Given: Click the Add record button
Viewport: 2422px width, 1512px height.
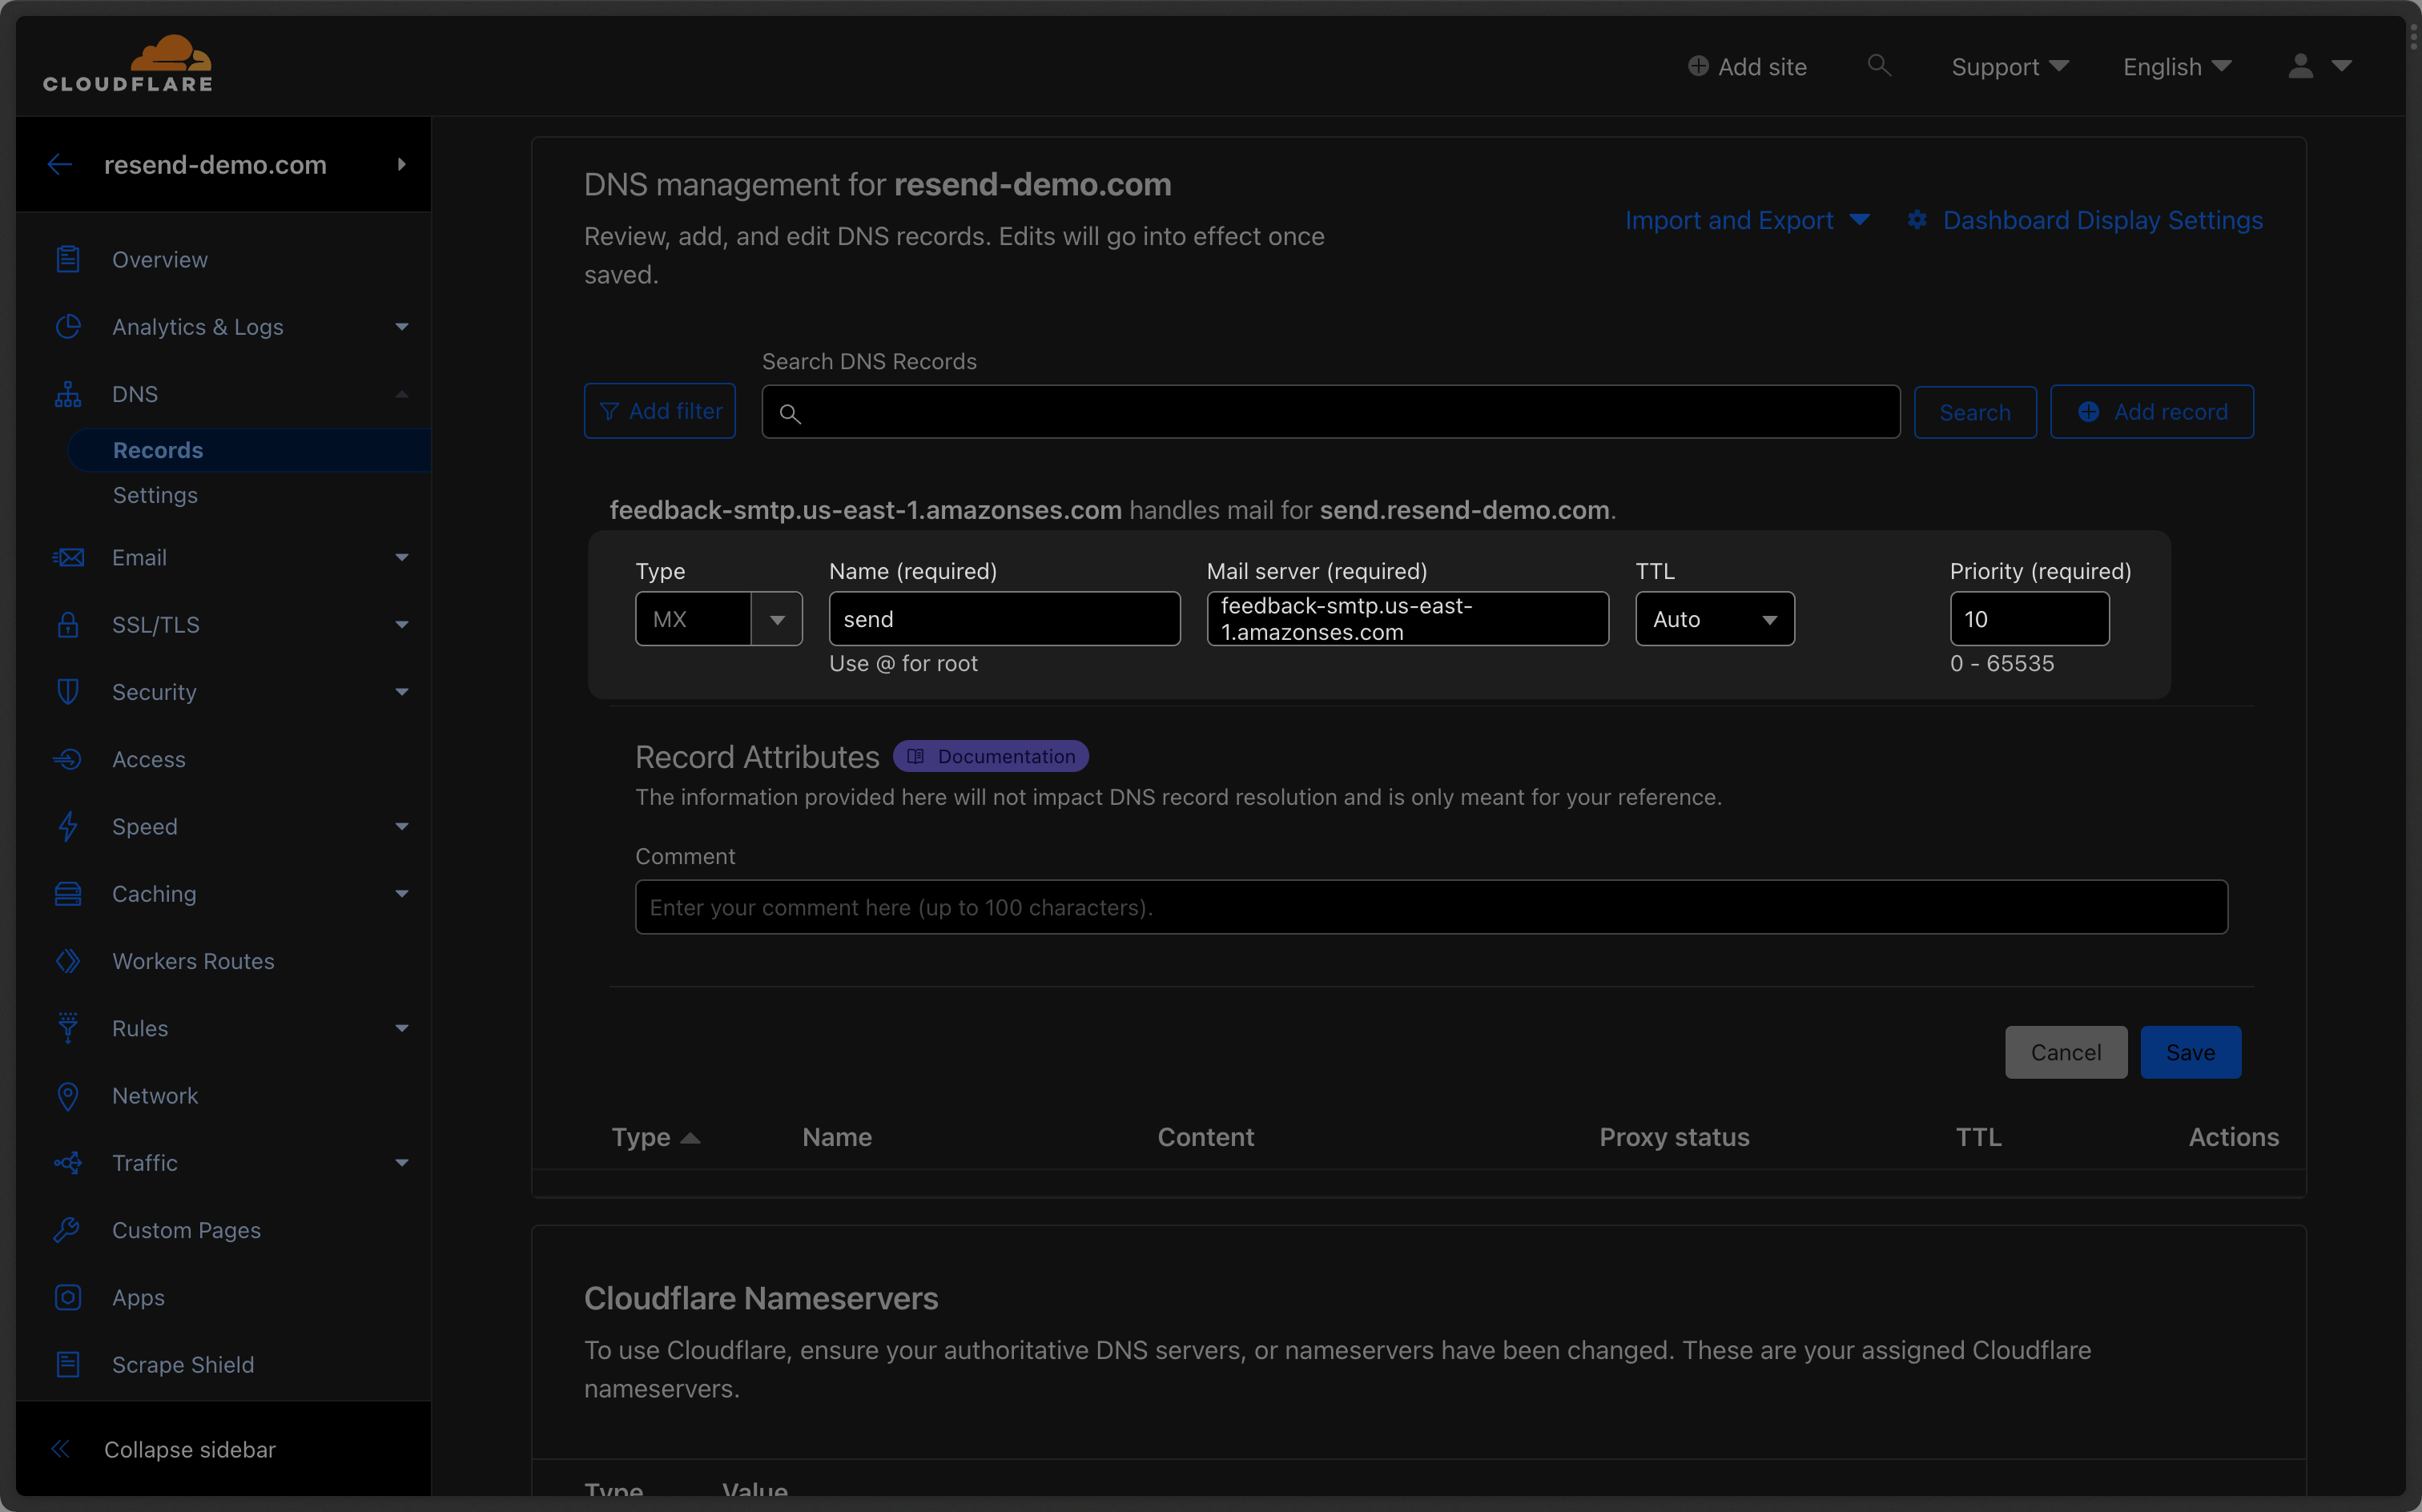Looking at the screenshot, I should (x=2152, y=412).
